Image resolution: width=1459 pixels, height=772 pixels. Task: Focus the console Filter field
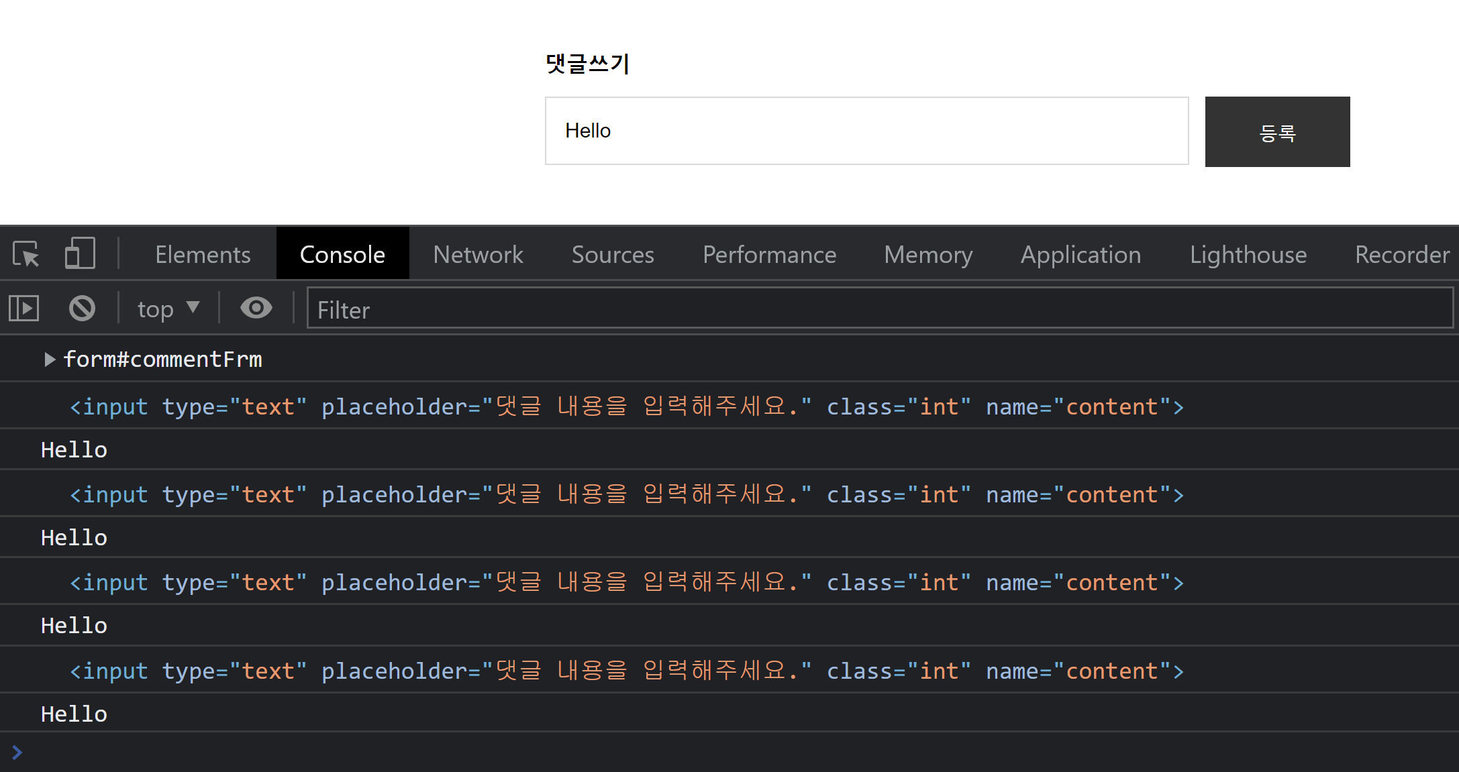click(879, 309)
